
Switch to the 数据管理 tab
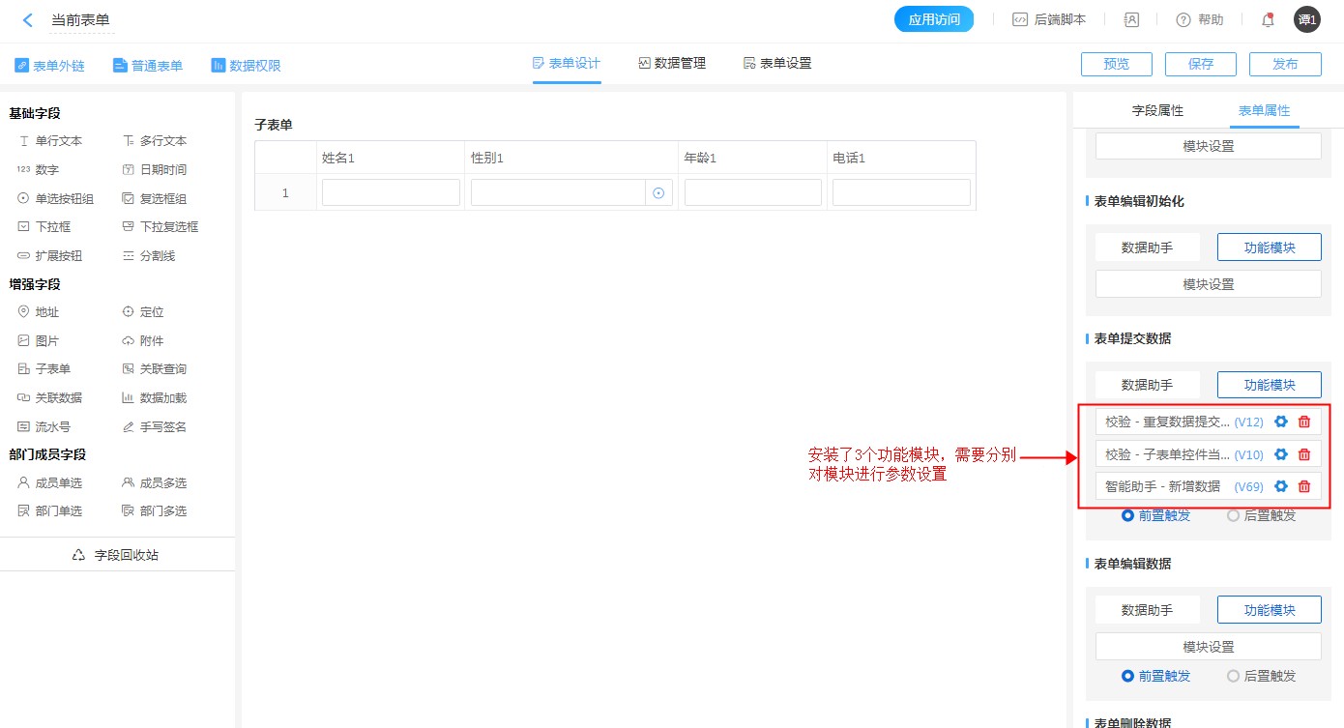point(672,64)
